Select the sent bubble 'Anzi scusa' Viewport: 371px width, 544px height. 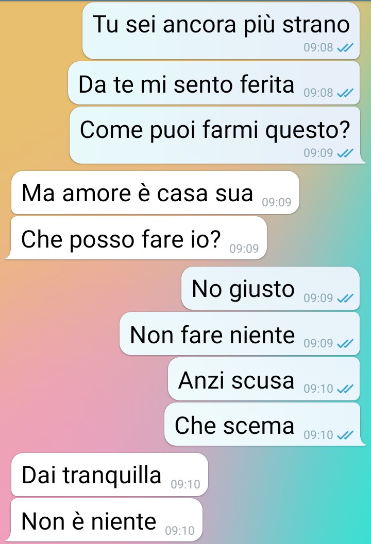pyautogui.click(x=264, y=379)
